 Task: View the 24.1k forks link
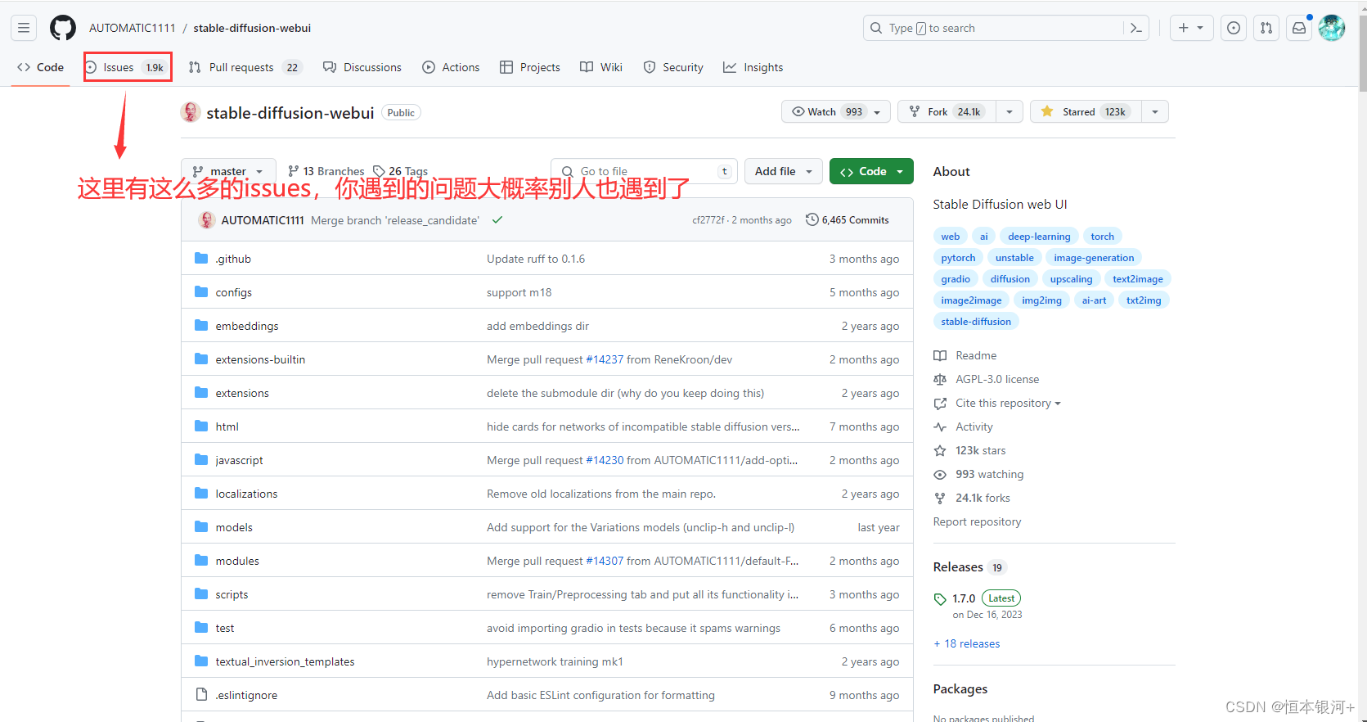point(972,498)
